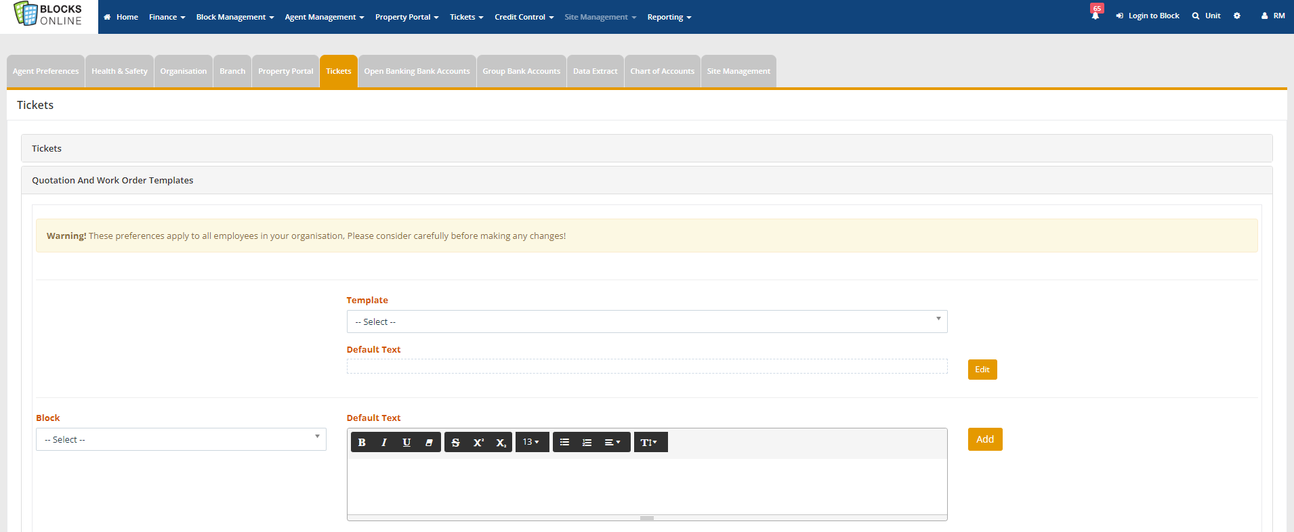Open the Agent Management menu
Screen dimensions: 1294x532
(325, 17)
